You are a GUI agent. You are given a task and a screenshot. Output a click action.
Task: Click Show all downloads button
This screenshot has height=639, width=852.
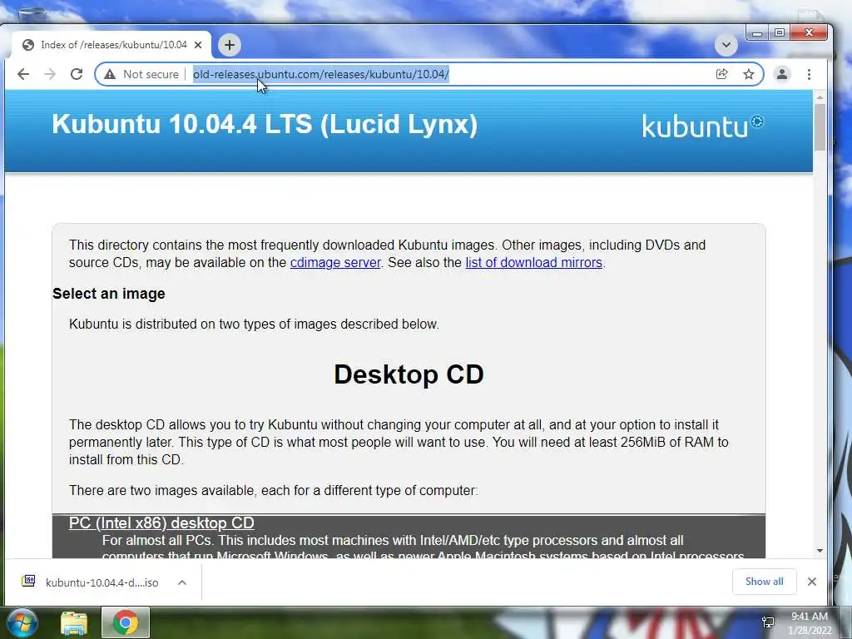[764, 582]
